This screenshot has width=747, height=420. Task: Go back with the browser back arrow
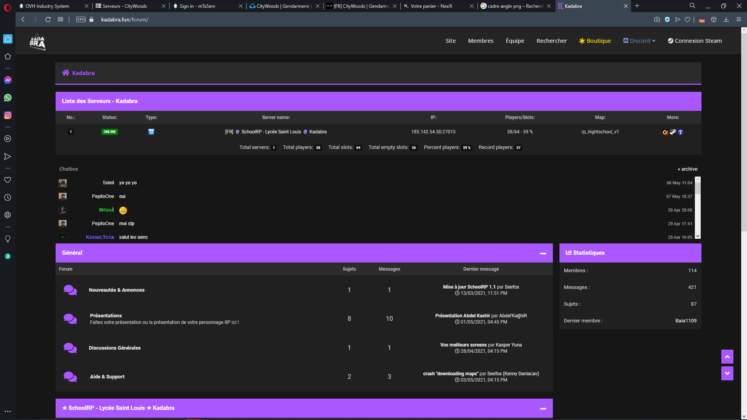tap(23, 19)
